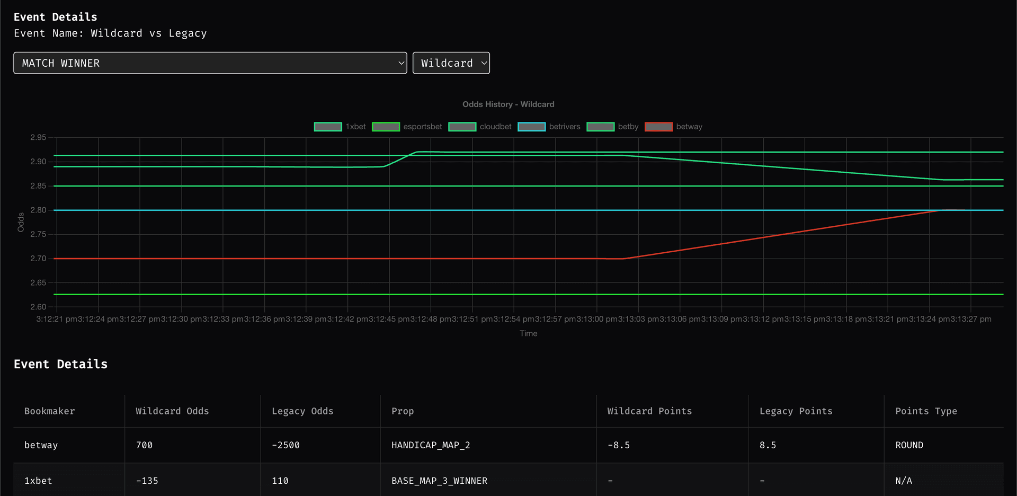
Task: Open the Wildcard team dropdown
Action: pyautogui.click(x=451, y=63)
